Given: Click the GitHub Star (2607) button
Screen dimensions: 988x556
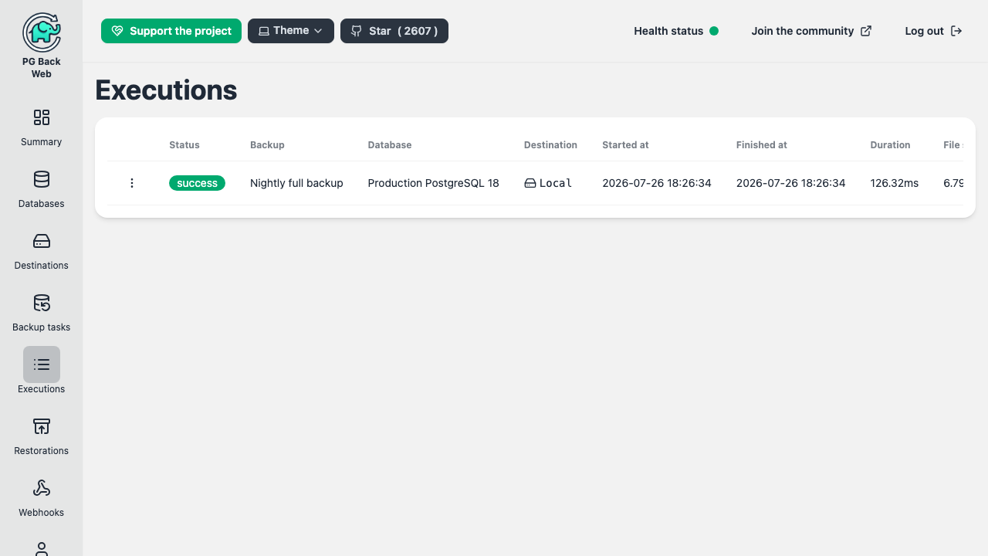Looking at the screenshot, I should [x=394, y=31].
